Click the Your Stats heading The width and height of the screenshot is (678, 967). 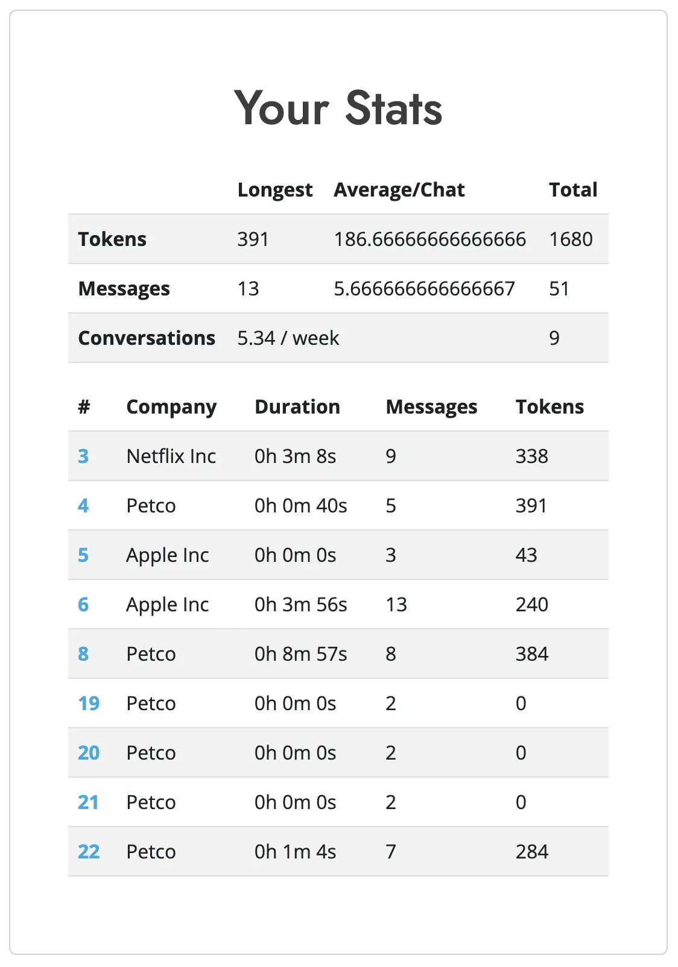pos(338,109)
